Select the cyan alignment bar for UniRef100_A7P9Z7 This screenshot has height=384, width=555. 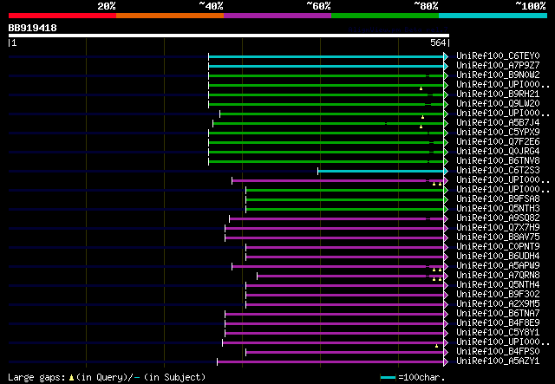coord(326,66)
